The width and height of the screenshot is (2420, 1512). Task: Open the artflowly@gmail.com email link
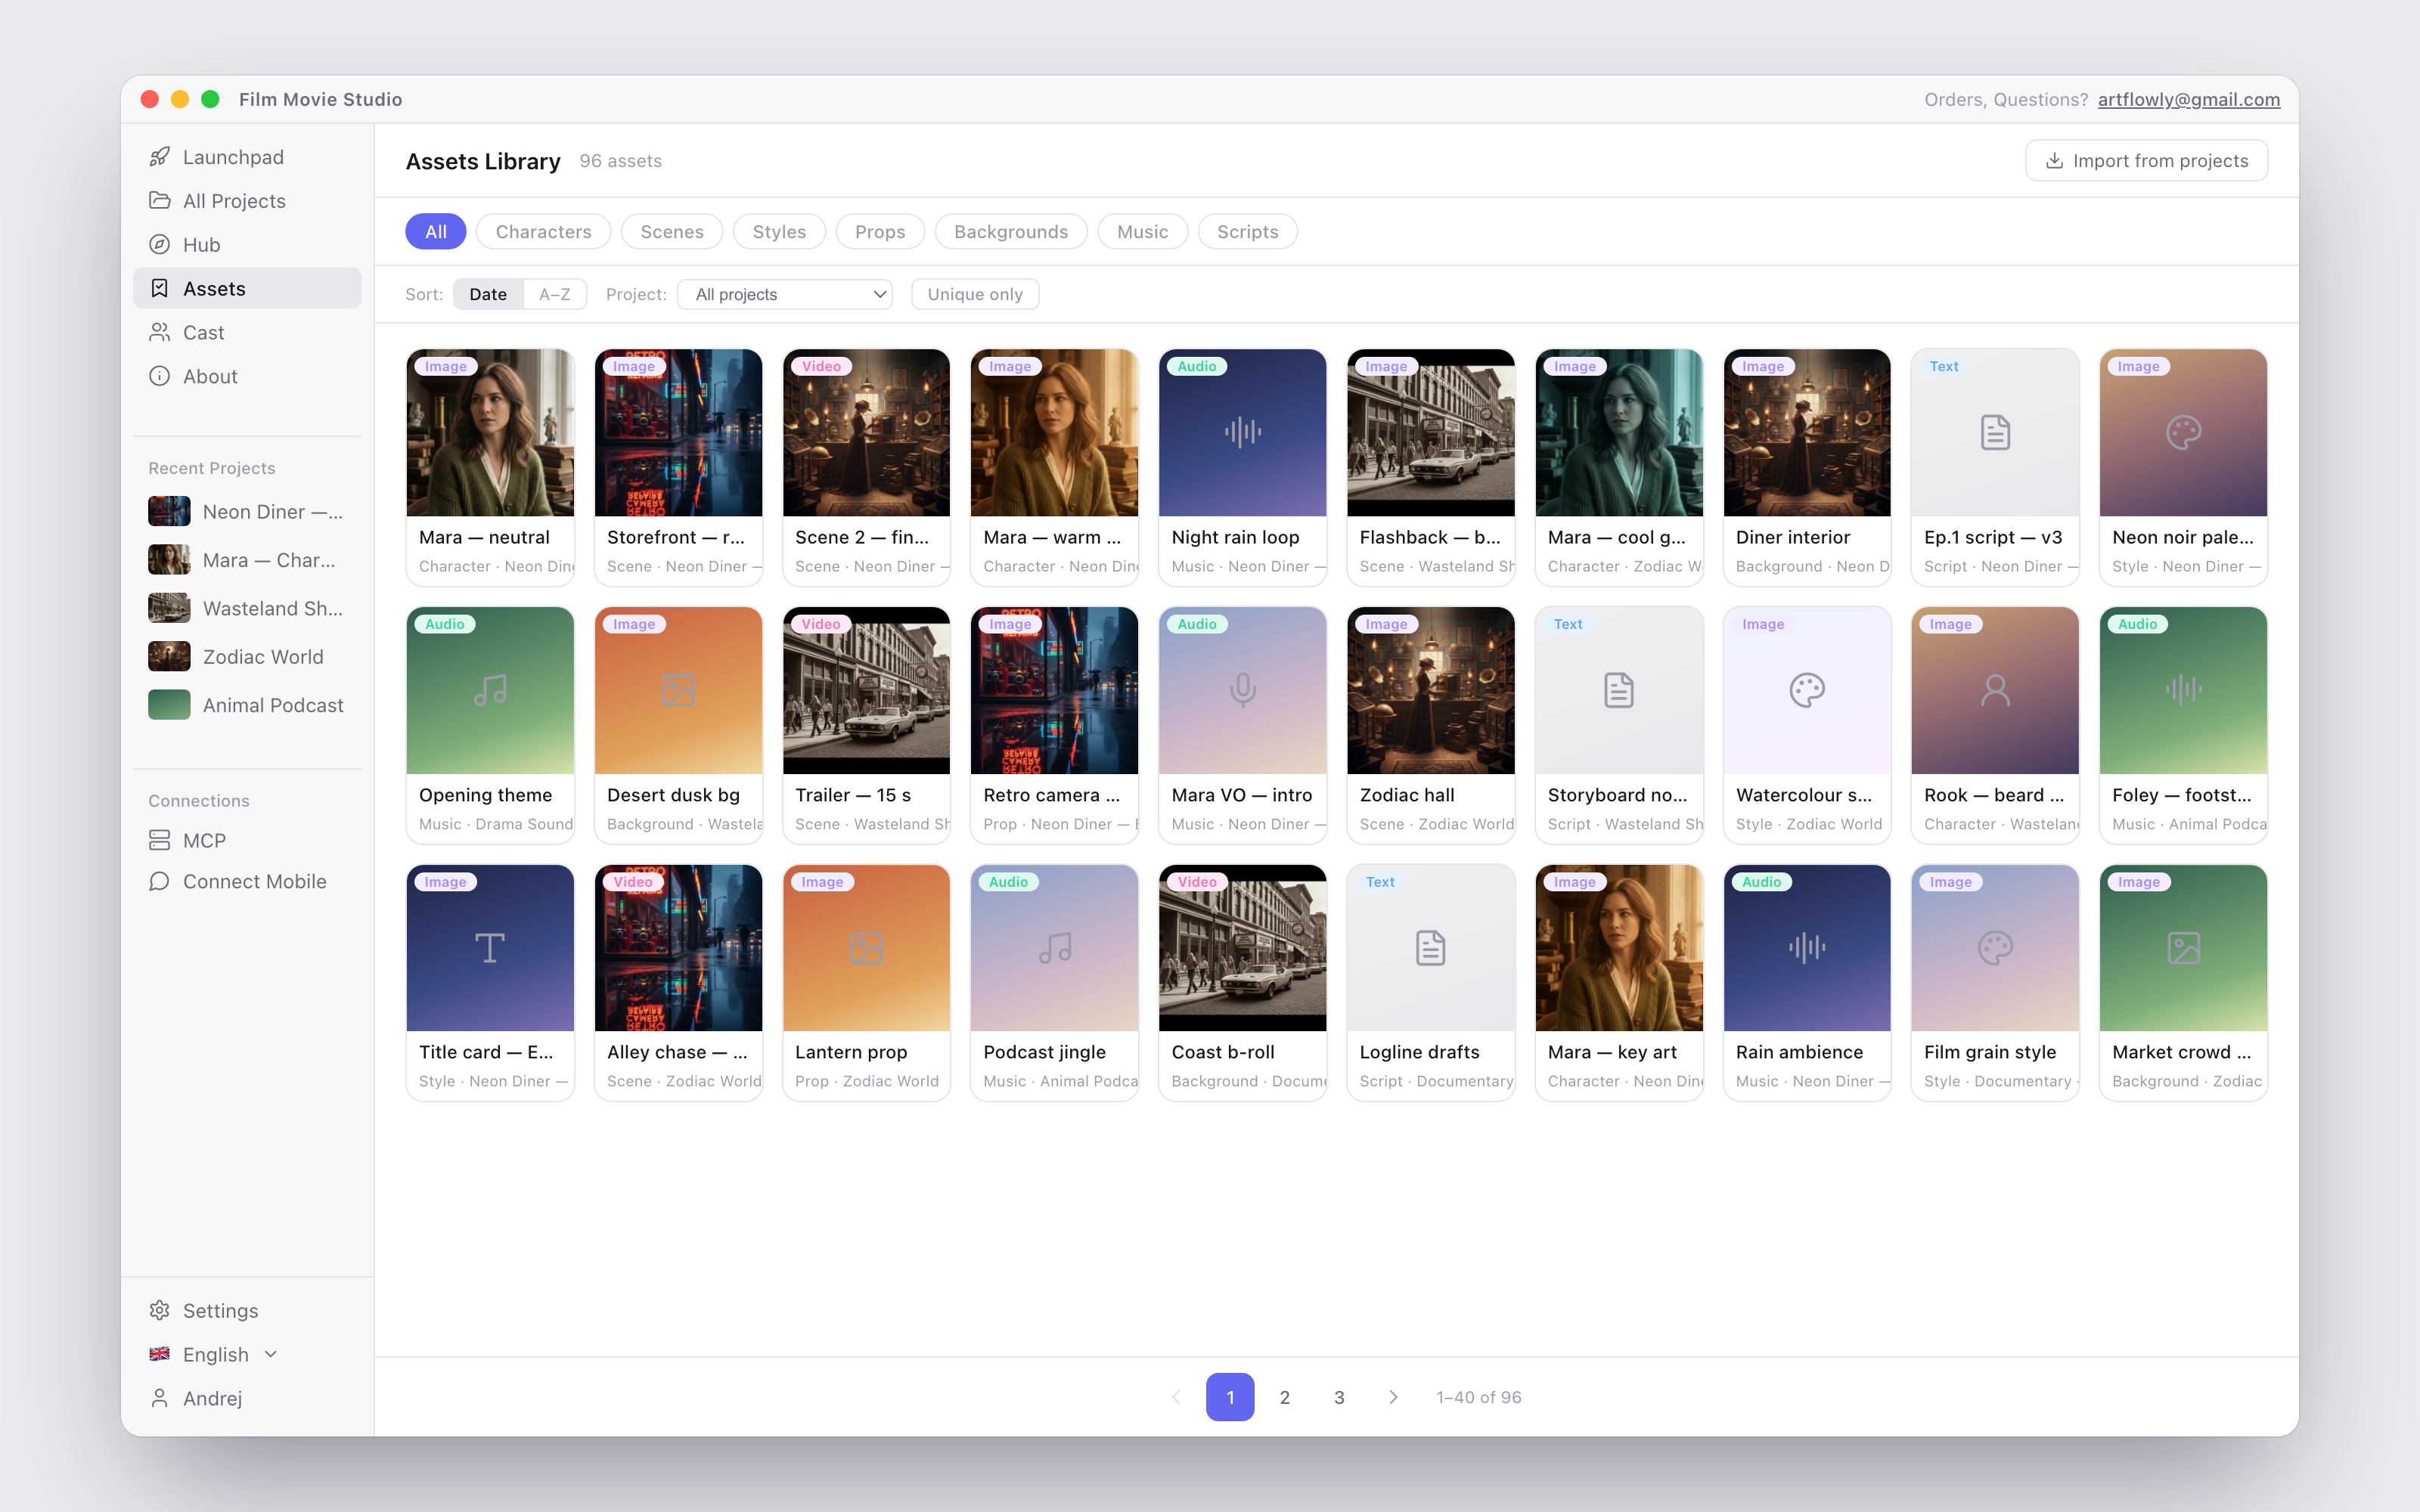tap(2188, 99)
